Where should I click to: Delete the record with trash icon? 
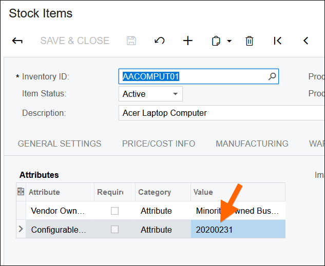[x=250, y=41]
